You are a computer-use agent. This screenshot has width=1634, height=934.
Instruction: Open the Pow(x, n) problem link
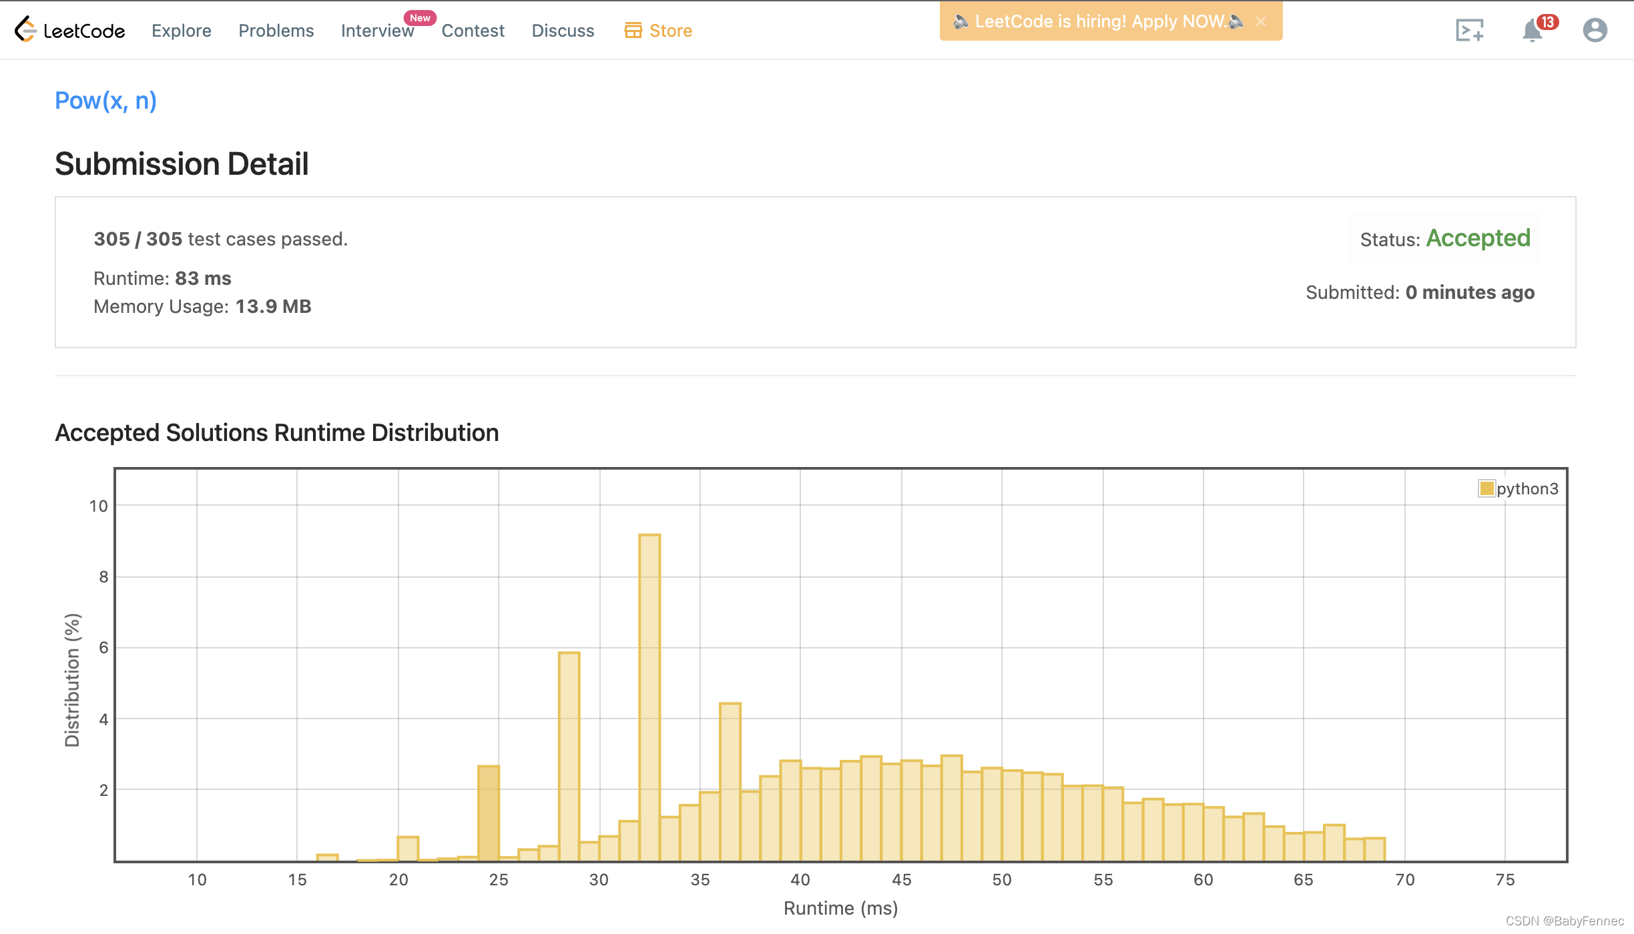pos(105,101)
